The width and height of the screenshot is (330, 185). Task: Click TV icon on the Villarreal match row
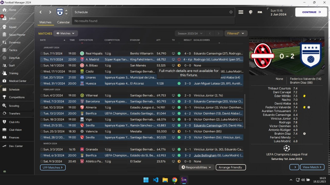(x=174, y=95)
